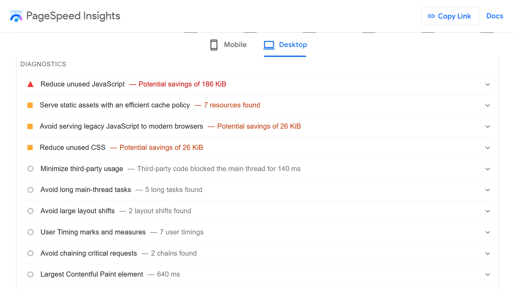Click the 'Reduce unused CSS' title
The height and width of the screenshot is (290, 515).
(x=73, y=148)
